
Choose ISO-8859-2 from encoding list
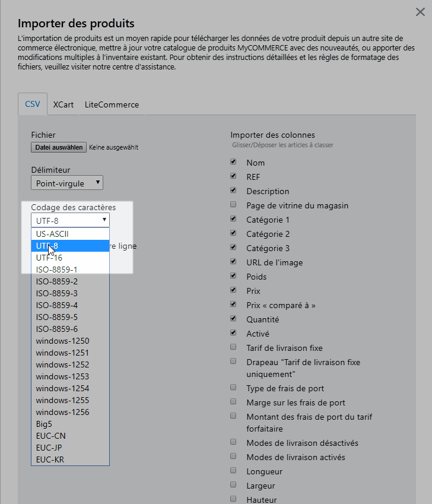[x=71, y=281]
